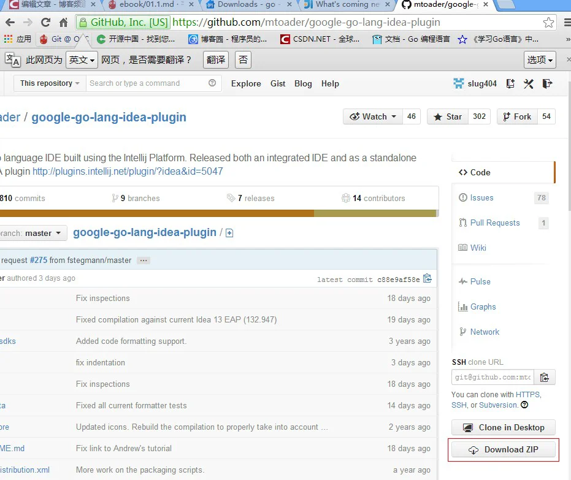Viewport: 571px width, 480px height.
Task: Open the google-go-lang-idea-plugin repository title link
Action: 109,117
